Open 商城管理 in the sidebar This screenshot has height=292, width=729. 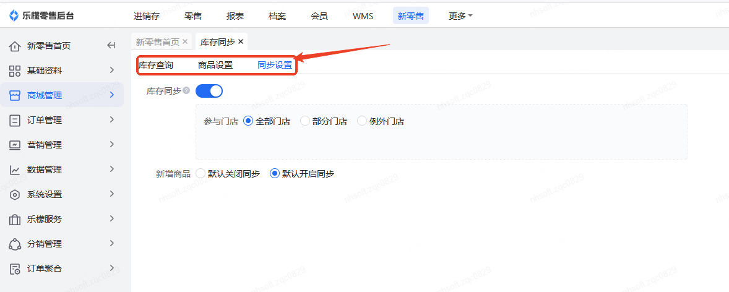pyautogui.click(x=62, y=95)
